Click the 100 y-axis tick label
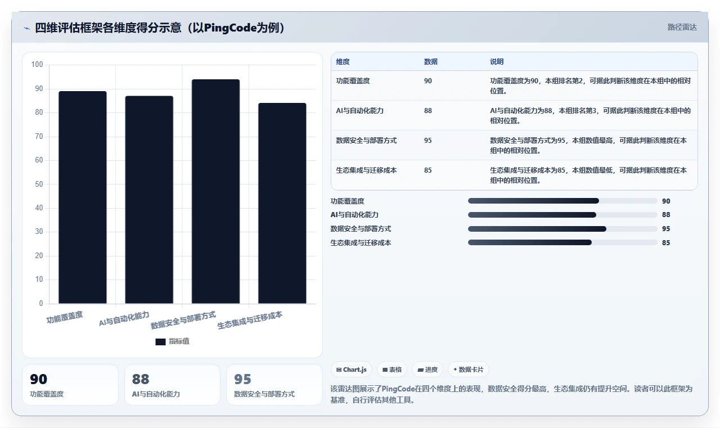This screenshot has height=428, width=720. 37,65
